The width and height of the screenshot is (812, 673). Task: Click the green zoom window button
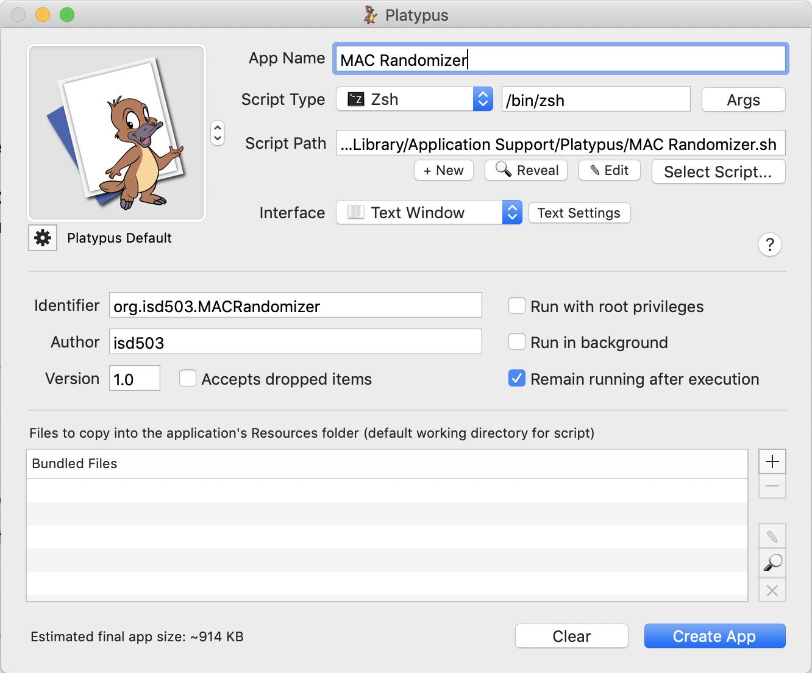coord(67,15)
